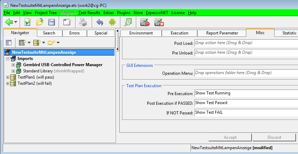Switch to the Errors tab
The image size is (298, 154).
click(x=74, y=33)
